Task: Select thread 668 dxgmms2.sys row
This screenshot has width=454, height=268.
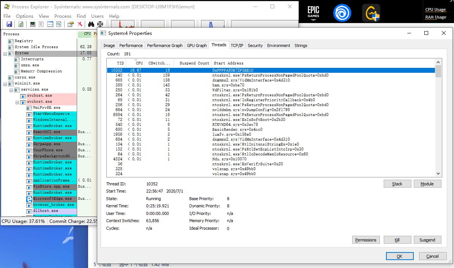Action: (x=271, y=80)
